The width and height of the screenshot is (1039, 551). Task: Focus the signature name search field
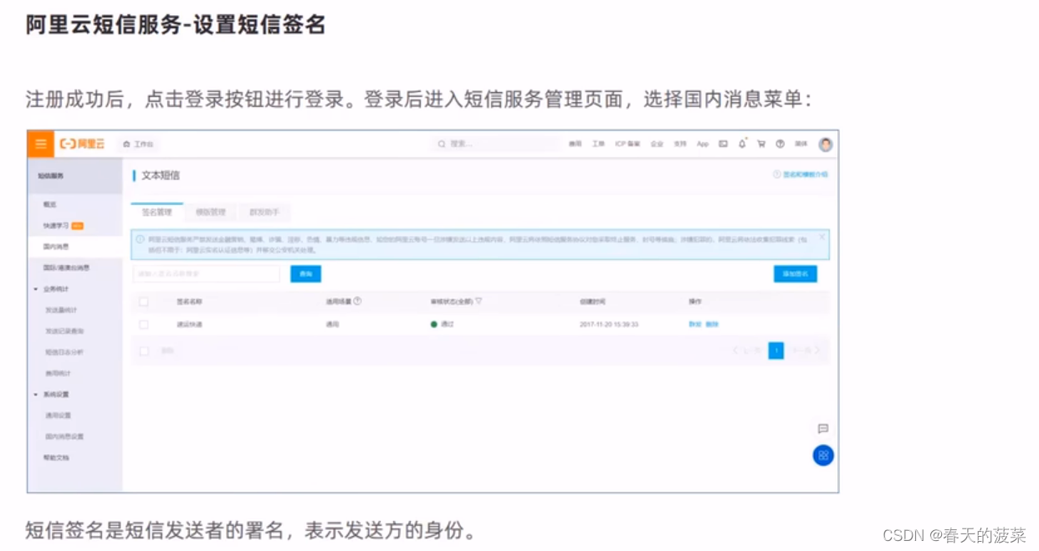click(x=206, y=273)
